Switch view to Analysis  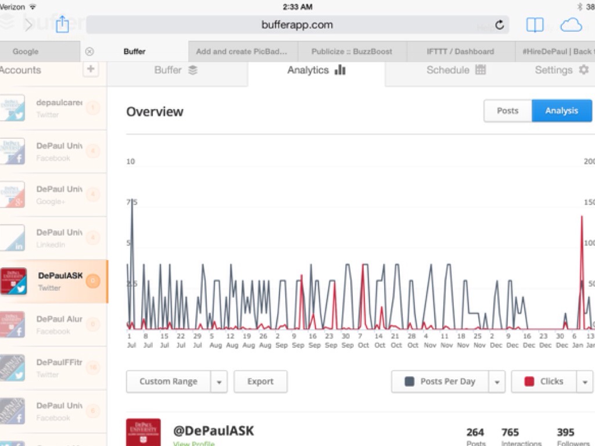point(561,111)
